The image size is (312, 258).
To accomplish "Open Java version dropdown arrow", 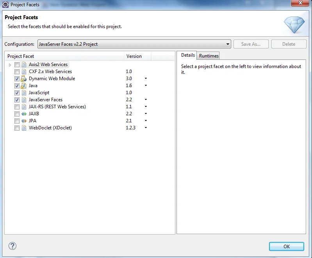I will pyautogui.click(x=146, y=86).
